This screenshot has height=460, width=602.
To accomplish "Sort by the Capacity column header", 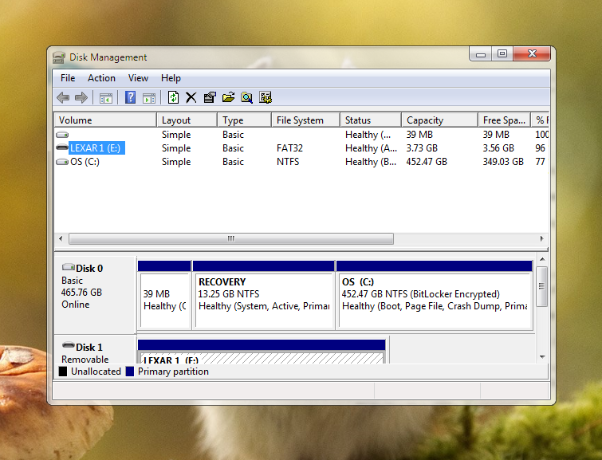I will (439, 120).
